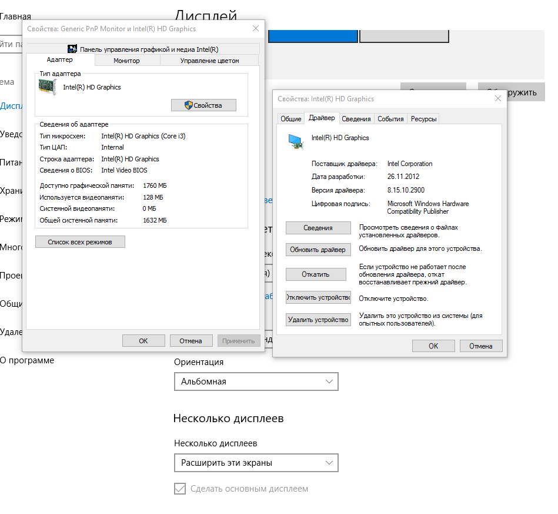Open the Управление цветом tab

(x=209, y=61)
